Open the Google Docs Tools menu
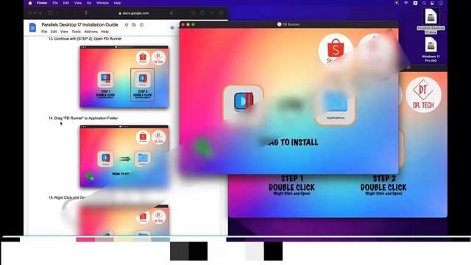Viewport: 471px width, 265px height. [76, 32]
